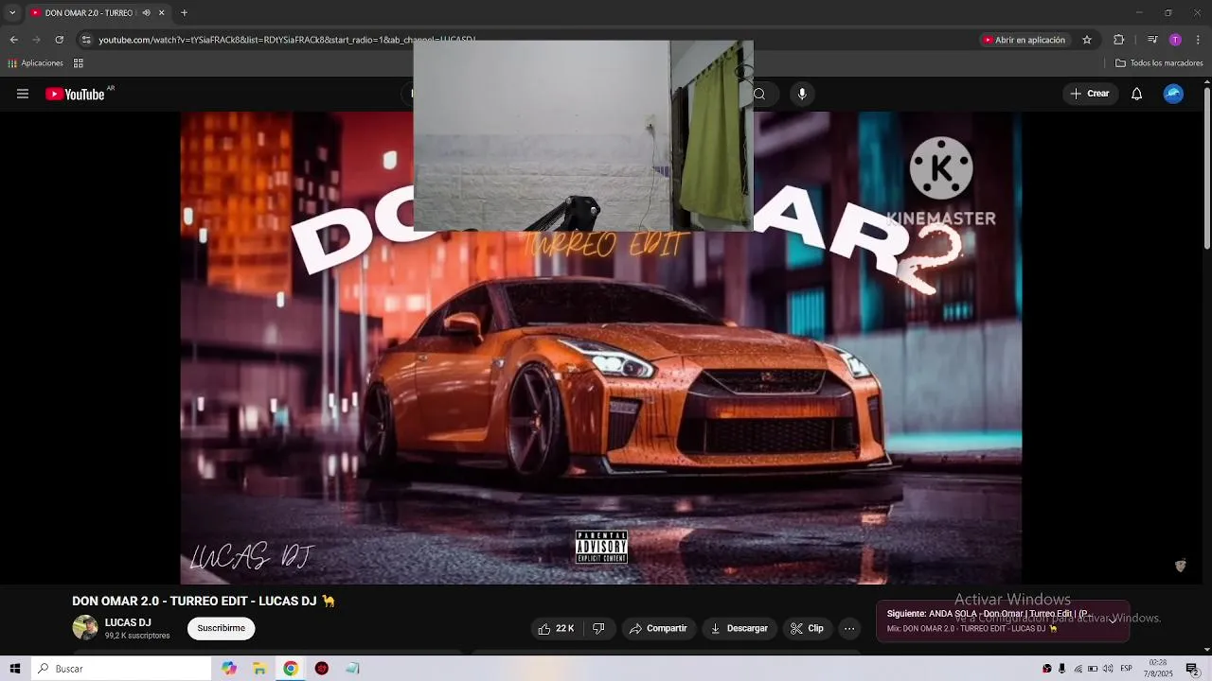
Task: Click the DON OMAR 2.0 video title
Action: pyautogui.click(x=204, y=602)
